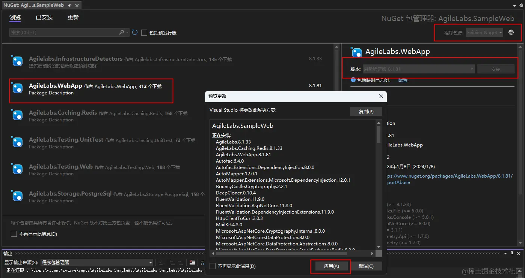The image size is (525, 278).
Task: Expand the search box history dropdown arrow
Action: [x=128, y=33]
